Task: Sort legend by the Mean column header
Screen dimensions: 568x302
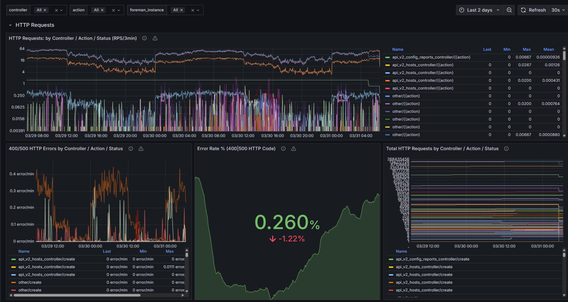Action: tap(548, 49)
